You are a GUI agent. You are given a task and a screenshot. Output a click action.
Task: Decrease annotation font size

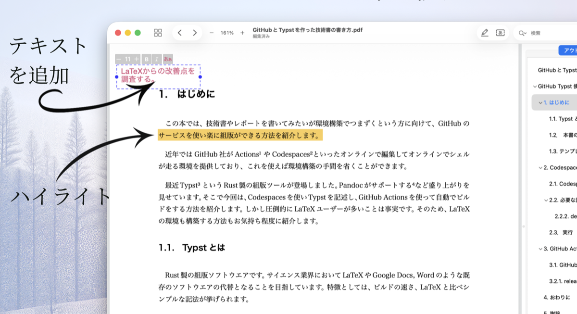(x=119, y=59)
